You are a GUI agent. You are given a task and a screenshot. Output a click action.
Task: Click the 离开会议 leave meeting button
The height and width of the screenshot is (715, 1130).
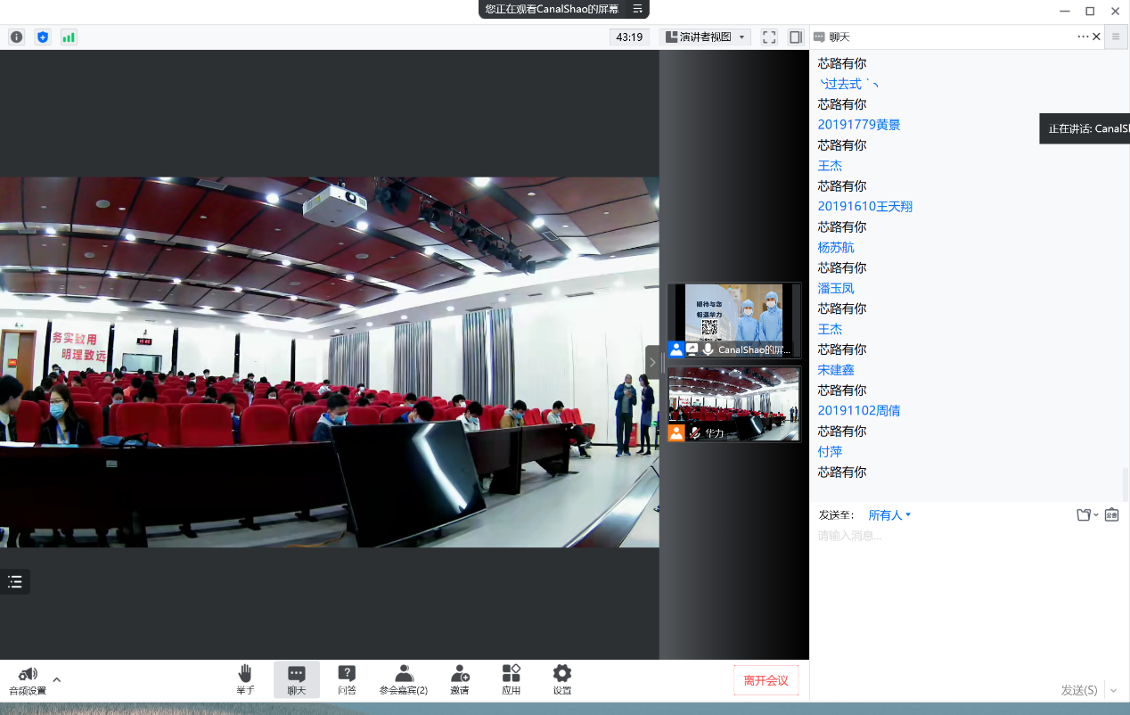click(766, 680)
